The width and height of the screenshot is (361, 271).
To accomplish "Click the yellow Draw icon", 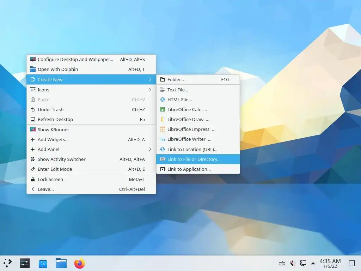I will tap(162, 119).
